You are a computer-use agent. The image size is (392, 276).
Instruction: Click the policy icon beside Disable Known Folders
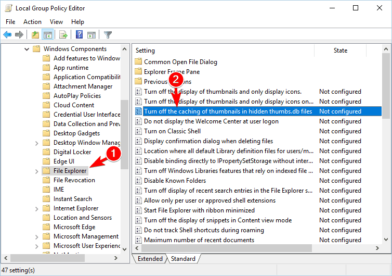(138, 181)
